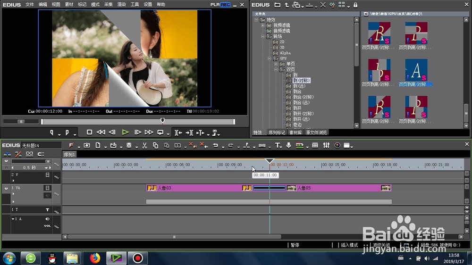Click the Save project floppy icon
This screenshot has height=265, width=472.
click(x=129, y=146)
